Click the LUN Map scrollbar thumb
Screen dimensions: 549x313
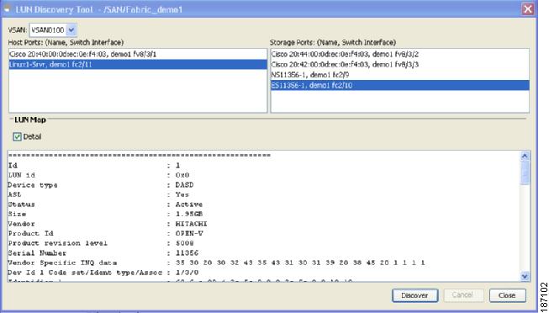click(525, 172)
